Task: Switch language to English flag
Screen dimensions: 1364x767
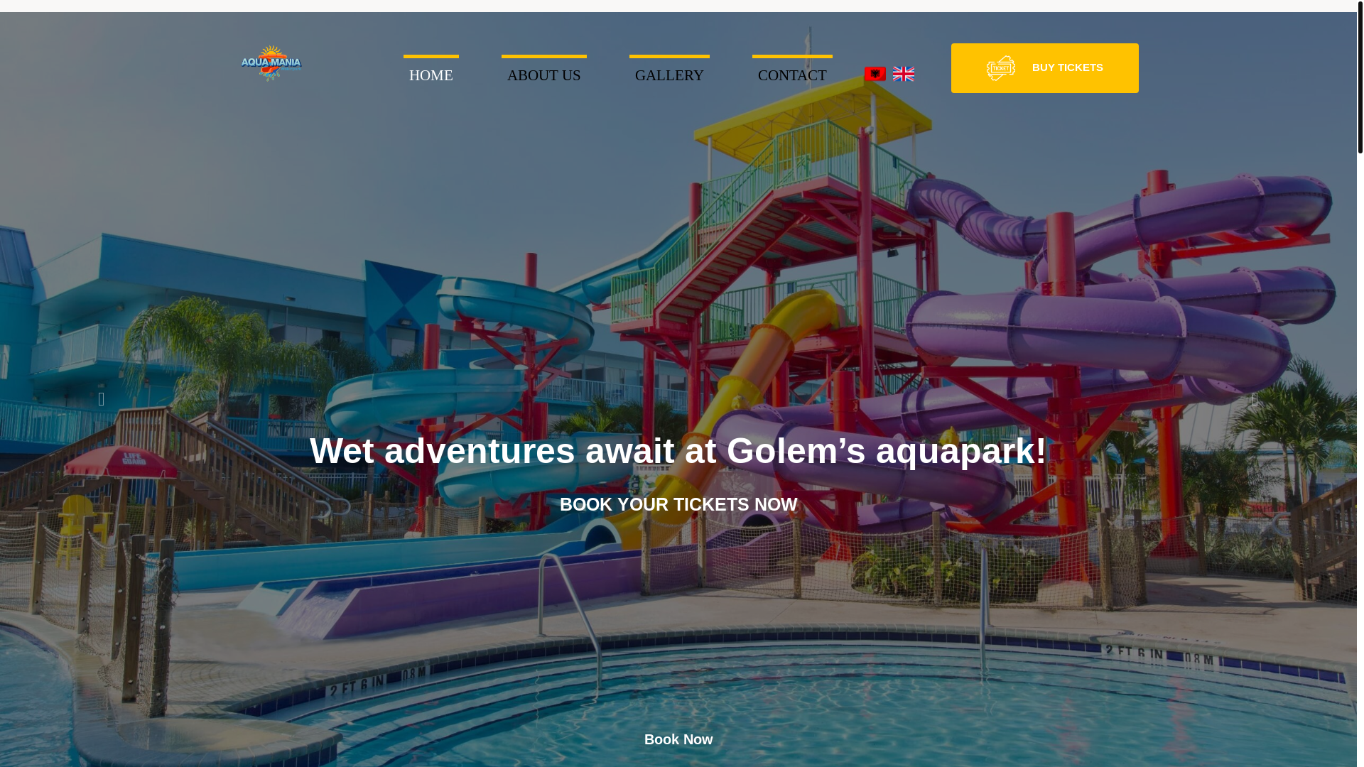Action: (903, 74)
